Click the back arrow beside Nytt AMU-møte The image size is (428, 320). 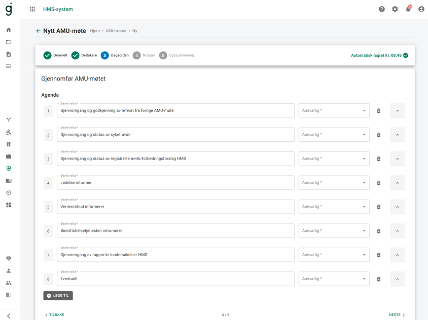38,31
